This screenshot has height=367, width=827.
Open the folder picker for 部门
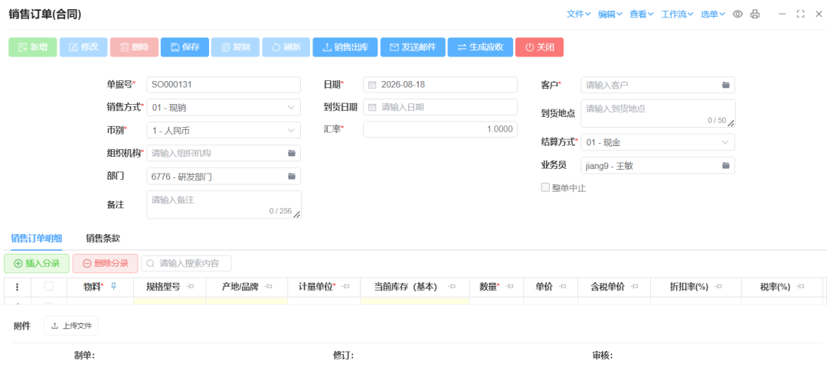[x=292, y=176]
